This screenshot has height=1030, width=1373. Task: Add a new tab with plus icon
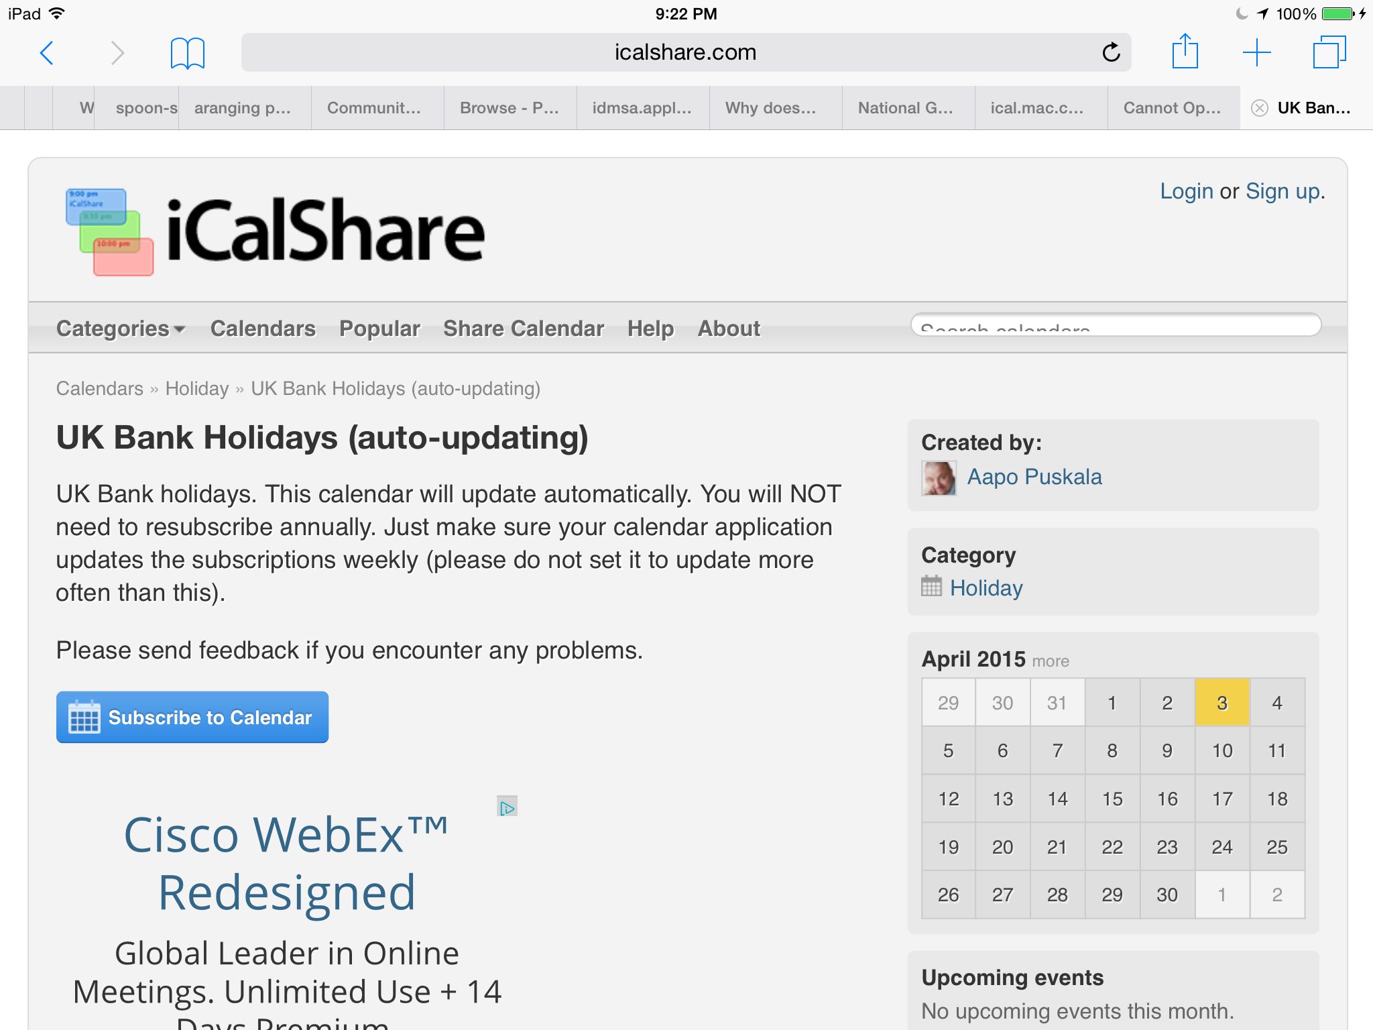point(1256,52)
